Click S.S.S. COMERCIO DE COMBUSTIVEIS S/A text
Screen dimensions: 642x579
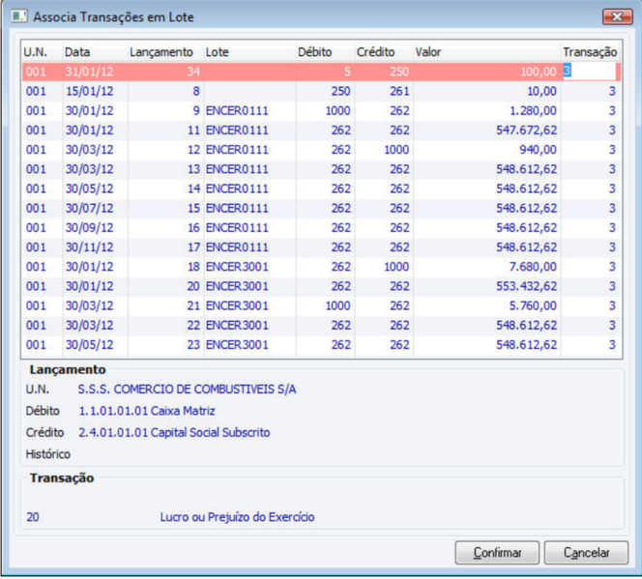pos(187,390)
